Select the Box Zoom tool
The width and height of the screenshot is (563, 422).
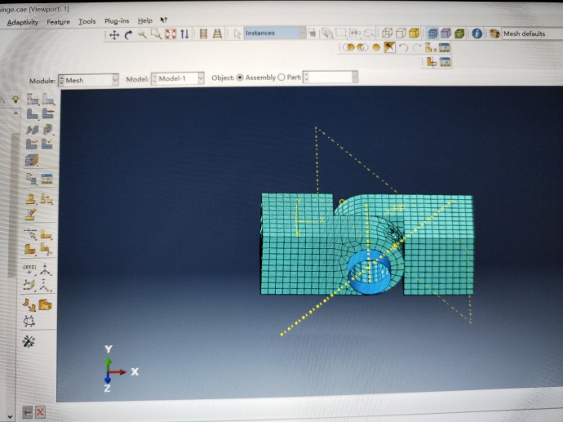coord(156,34)
